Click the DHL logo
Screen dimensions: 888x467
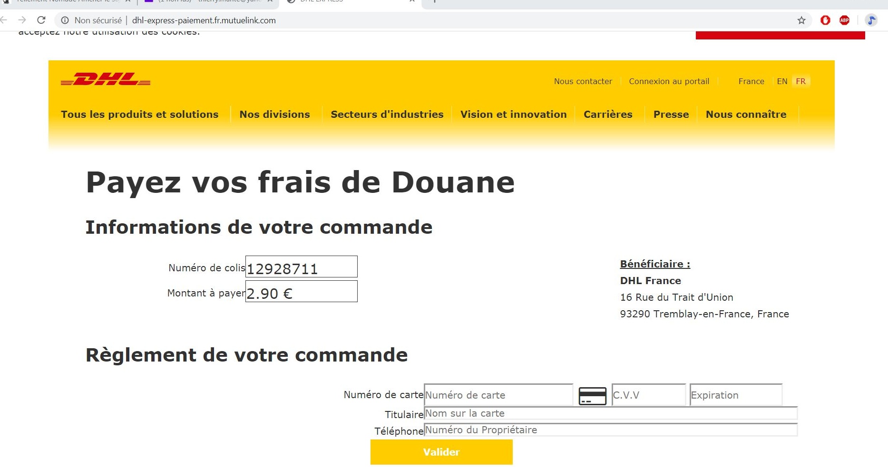click(106, 80)
